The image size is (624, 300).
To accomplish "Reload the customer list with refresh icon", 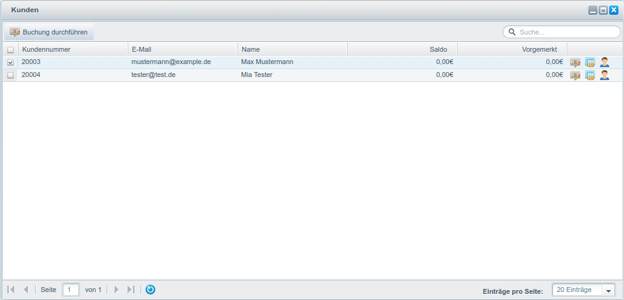I will tap(150, 290).
